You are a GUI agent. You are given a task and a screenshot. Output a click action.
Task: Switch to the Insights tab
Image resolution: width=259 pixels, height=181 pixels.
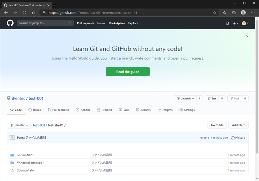tap(165, 110)
